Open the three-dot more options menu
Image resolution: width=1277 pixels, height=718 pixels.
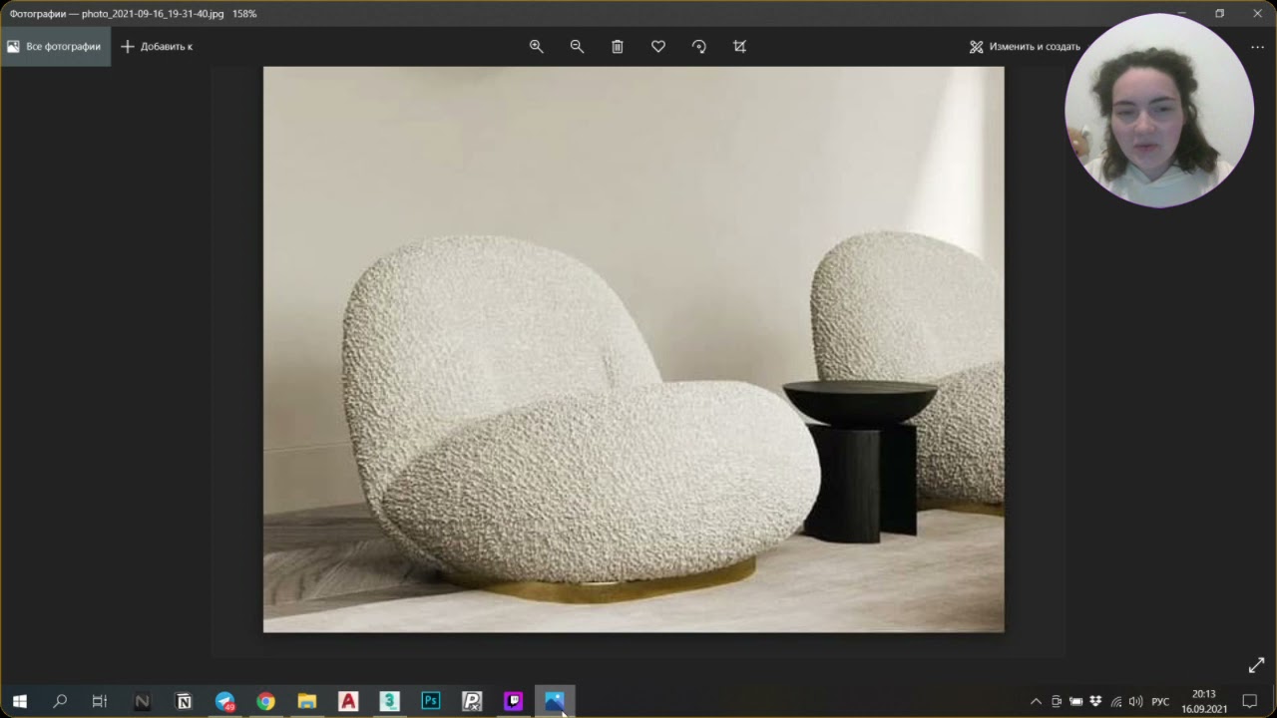click(1257, 46)
